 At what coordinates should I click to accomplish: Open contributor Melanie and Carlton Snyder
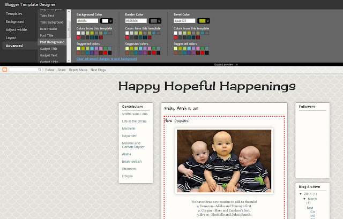pyautogui.click(x=133, y=145)
